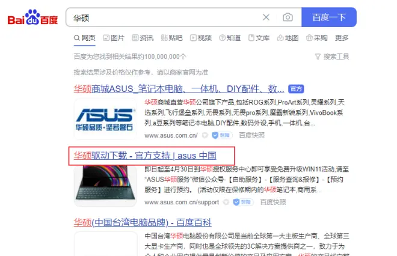Open the 资讯 news tab

[x=143, y=38]
